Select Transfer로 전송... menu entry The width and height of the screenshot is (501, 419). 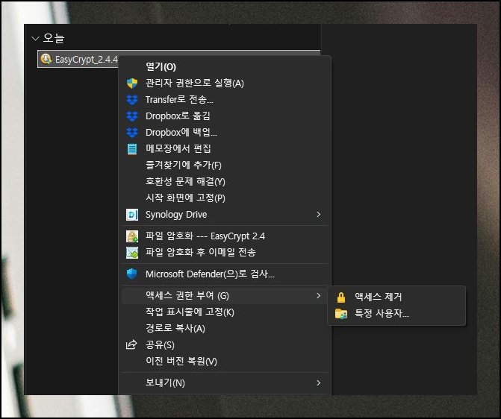(225, 100)
